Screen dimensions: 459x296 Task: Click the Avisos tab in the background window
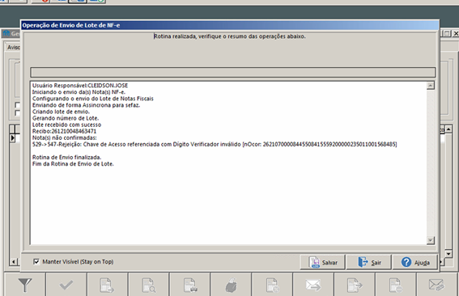[x=14, y=48]
